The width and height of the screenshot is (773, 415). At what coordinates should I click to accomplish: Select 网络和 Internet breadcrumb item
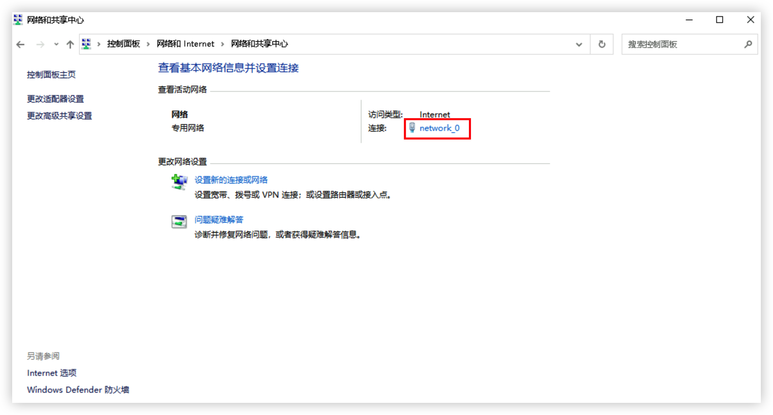coord(185,44)
